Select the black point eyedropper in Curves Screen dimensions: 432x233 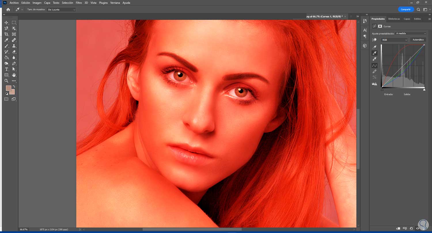pos(375,47)
